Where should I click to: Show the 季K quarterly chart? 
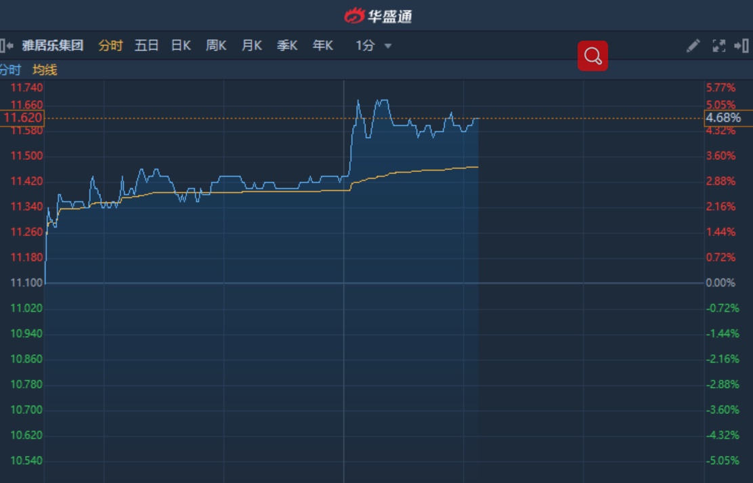pyautogui.click(x=287, y=45)
